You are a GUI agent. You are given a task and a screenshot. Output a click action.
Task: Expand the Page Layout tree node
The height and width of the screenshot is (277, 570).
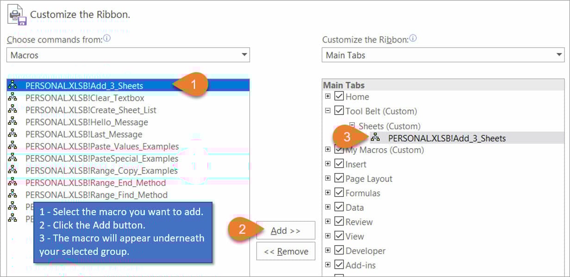click(328, 178)
